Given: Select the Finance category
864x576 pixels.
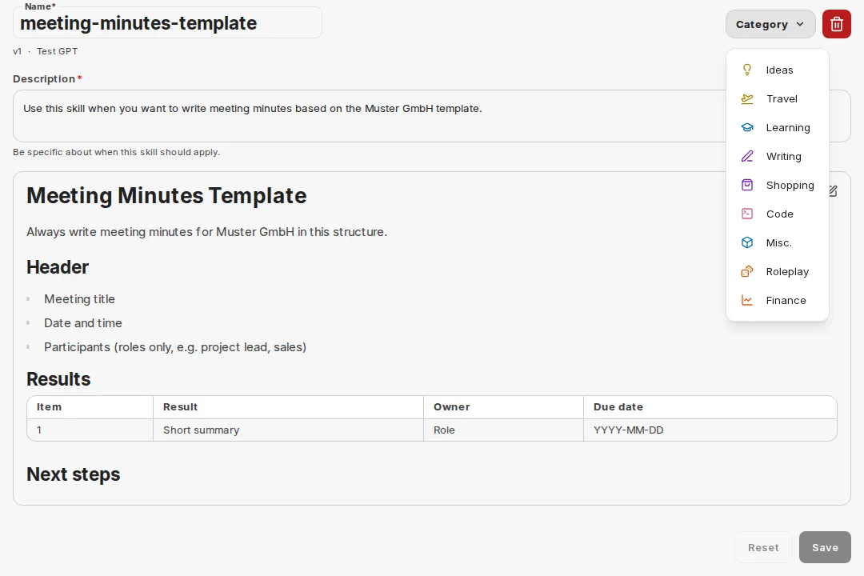Looking at the screenshot, I should [778, 301].
